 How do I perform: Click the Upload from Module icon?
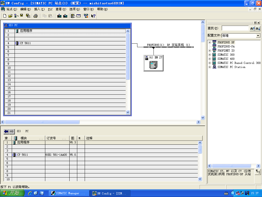coord(65,16)
